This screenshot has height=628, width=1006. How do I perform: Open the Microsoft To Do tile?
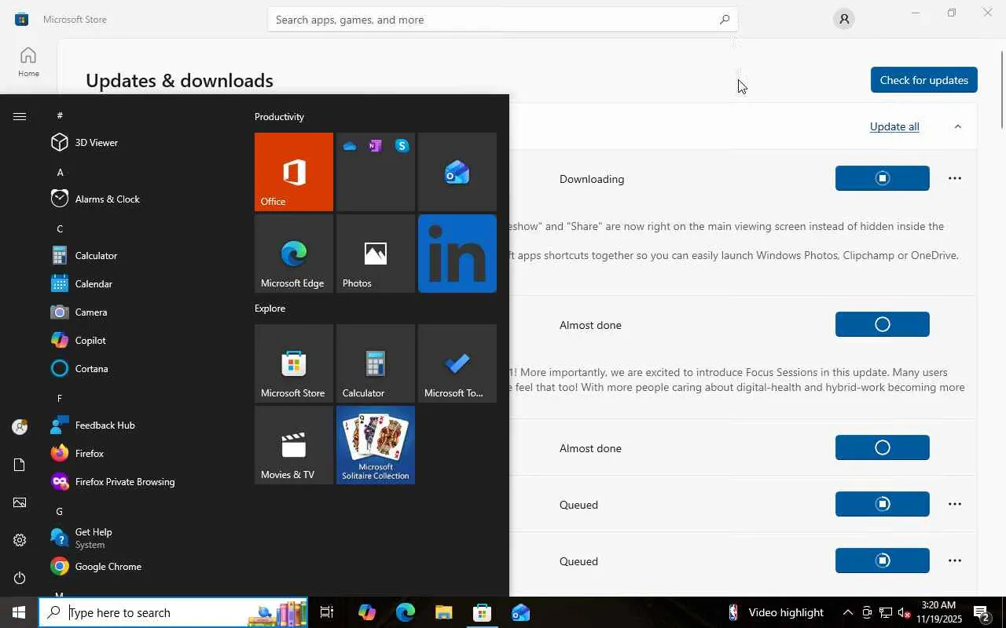pos(457,363)
